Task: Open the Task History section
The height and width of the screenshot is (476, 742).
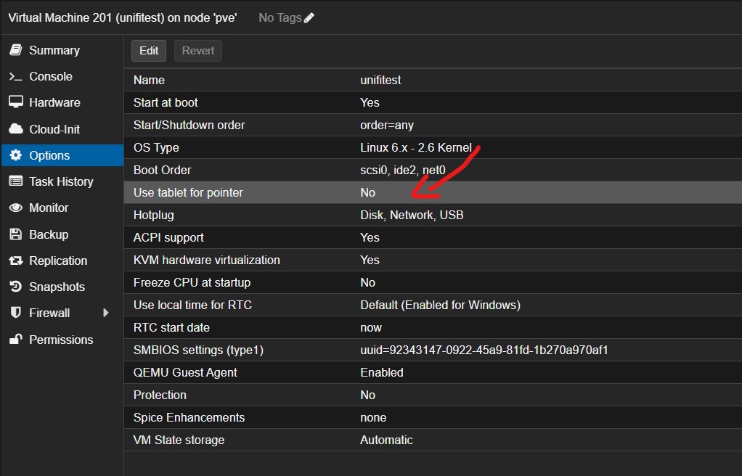Action: coord(61,181)
